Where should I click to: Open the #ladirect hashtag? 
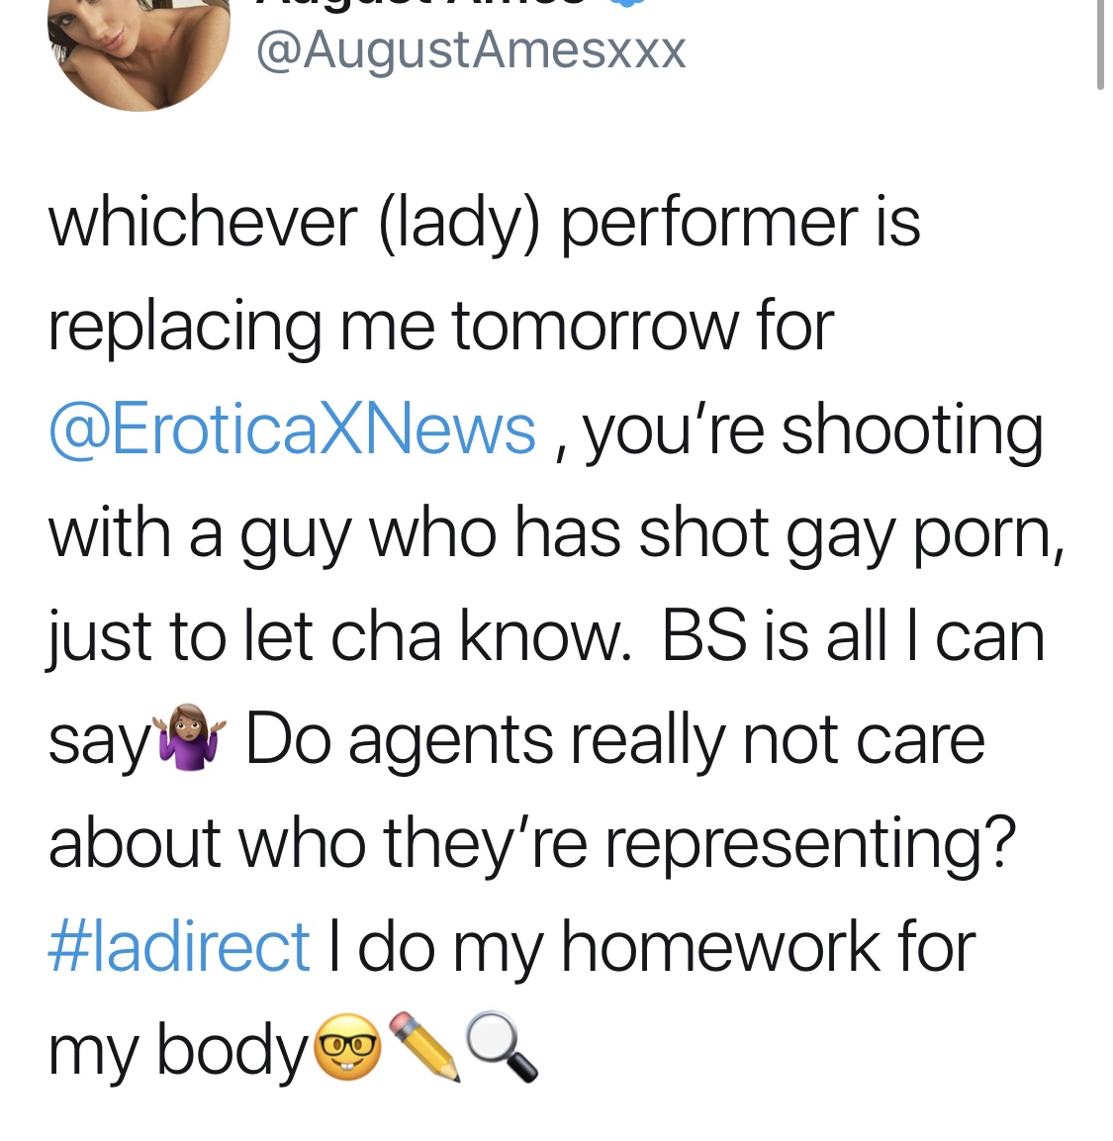pos(180,947)
